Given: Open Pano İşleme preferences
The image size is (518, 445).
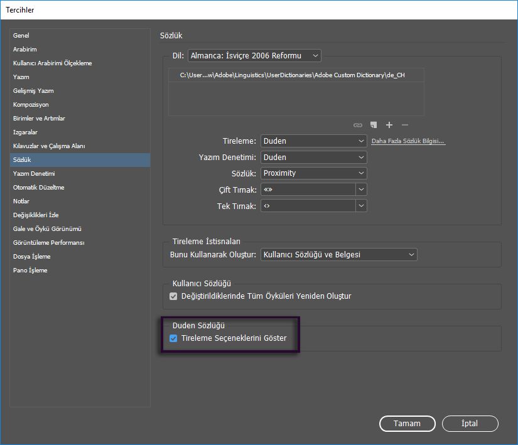Looking at the screenshot, I should pyautogui.click(x=80, y=271).
